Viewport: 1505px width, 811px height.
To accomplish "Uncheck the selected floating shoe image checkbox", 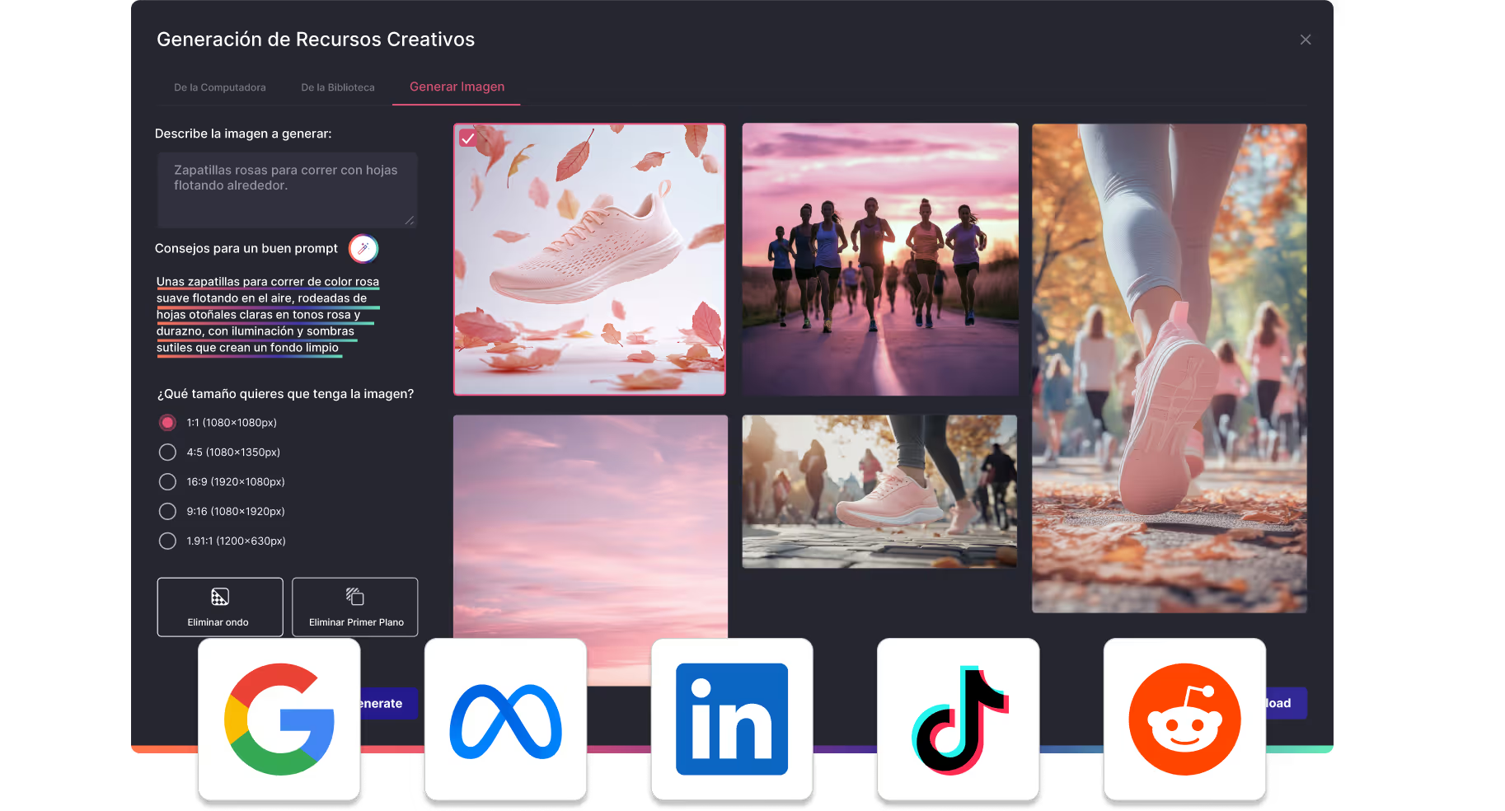I will pyautogui.click(x=468, y=138).
